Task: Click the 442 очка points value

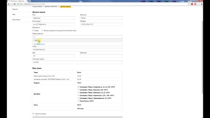Action: coord(80,108)
